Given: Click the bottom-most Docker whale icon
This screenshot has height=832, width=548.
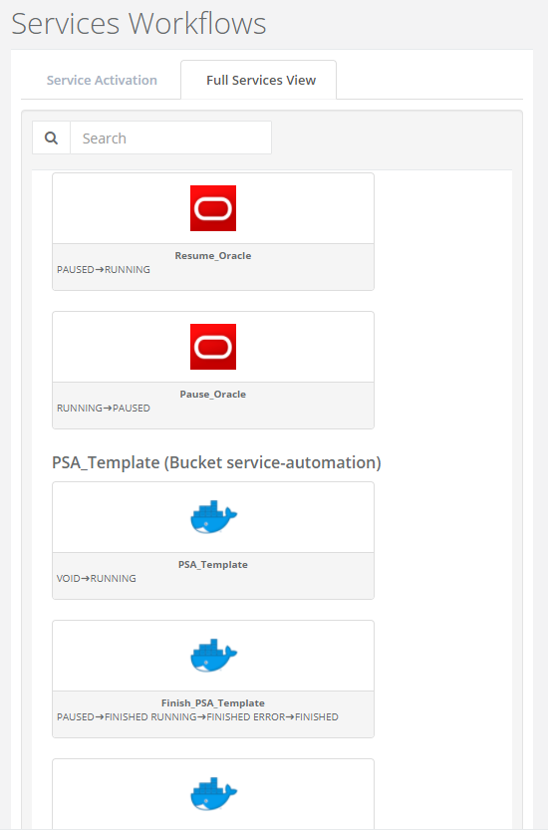Looking at the screenshot, I should [214, 794].
